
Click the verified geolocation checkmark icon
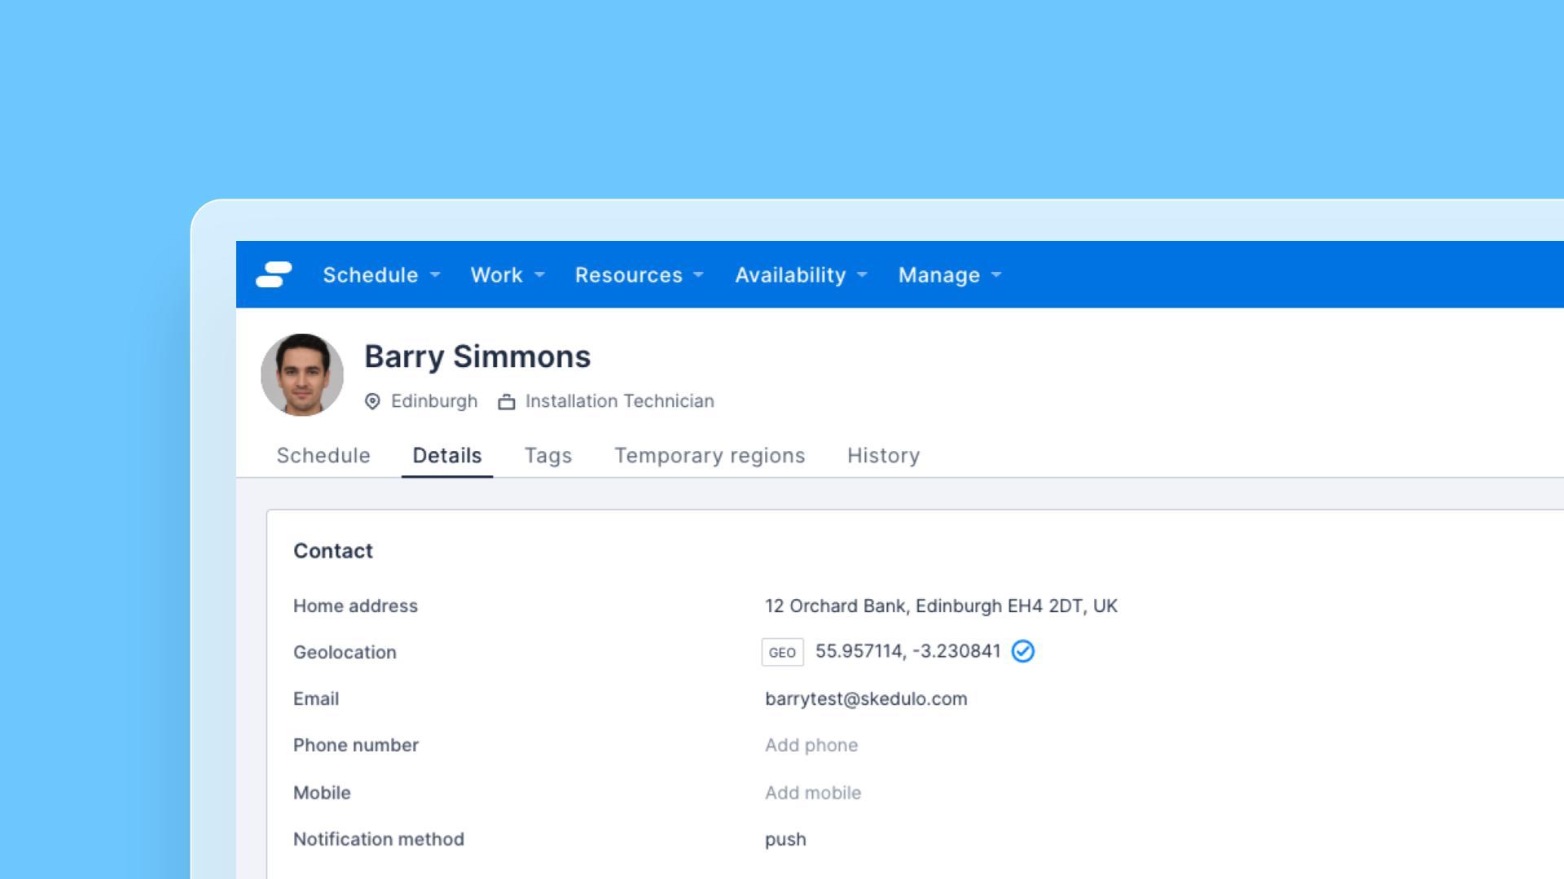[1023, 651]
